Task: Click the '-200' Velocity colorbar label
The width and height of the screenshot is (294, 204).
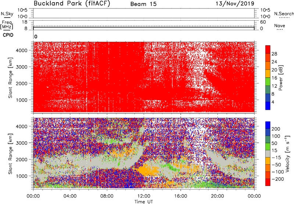Action: [x=277, y=179]
